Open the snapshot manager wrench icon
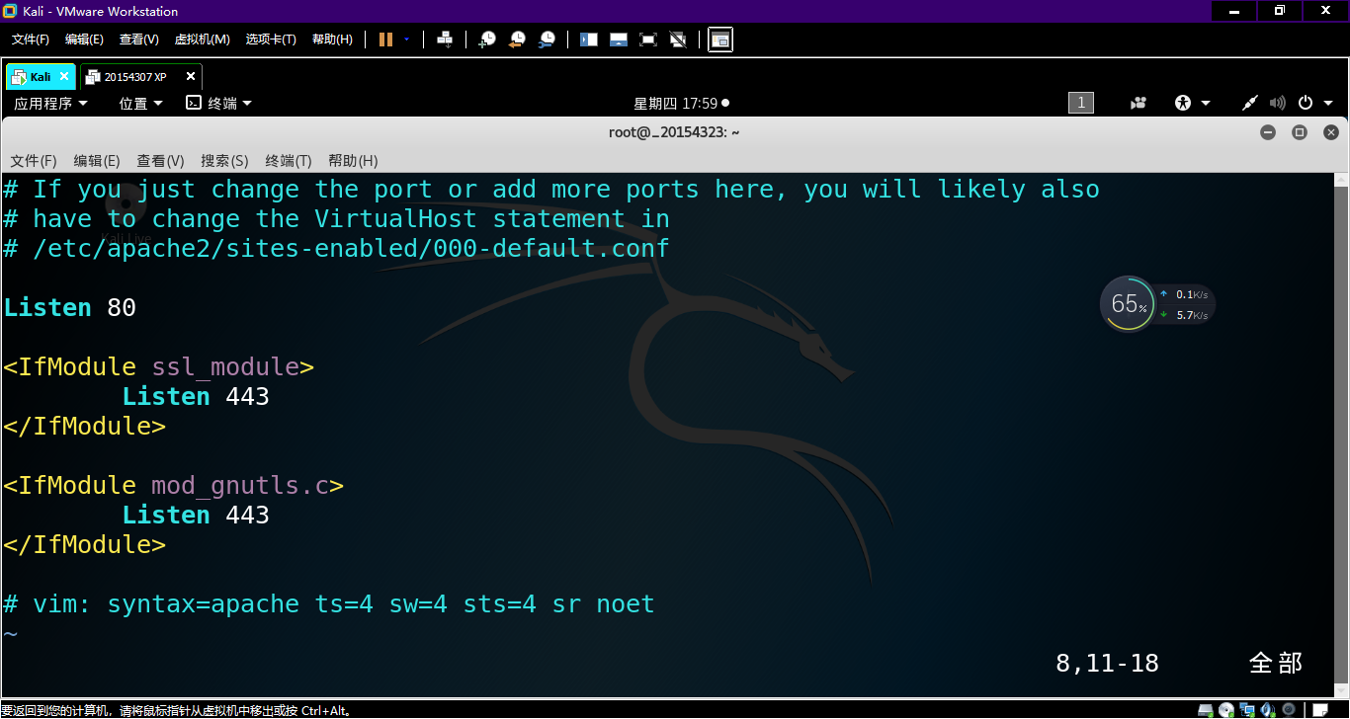Viewport: 1350px width, 719px height. coord(547,40)
